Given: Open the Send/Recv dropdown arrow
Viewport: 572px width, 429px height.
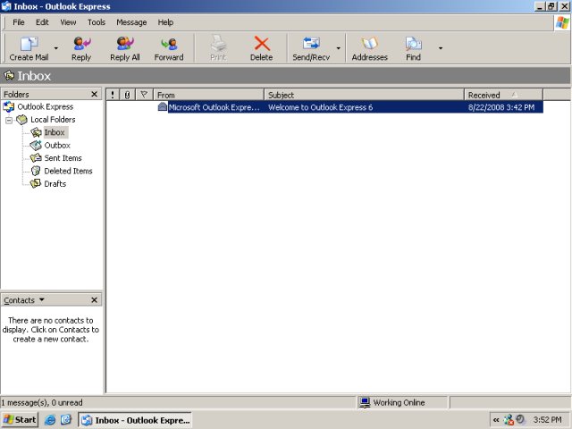Looking at the screenshot, I should tap(338, 48).
